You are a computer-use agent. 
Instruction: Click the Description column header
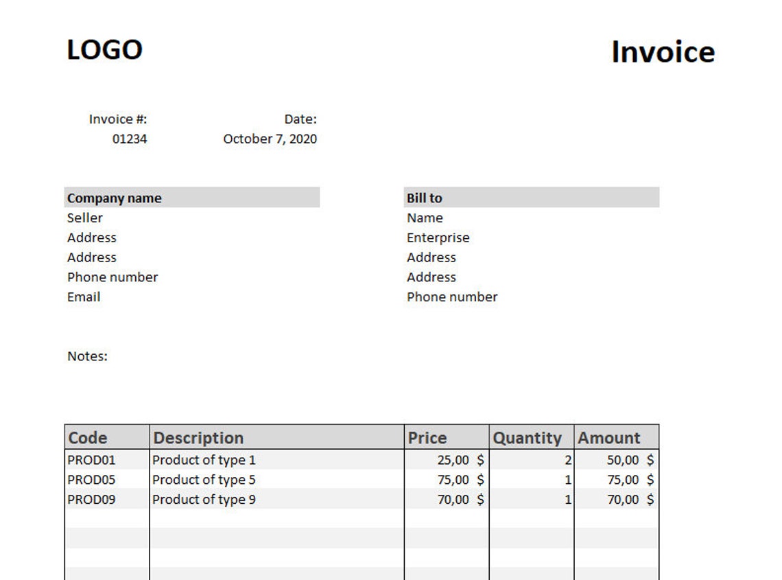pyautogui.click(x=198, y=437)
